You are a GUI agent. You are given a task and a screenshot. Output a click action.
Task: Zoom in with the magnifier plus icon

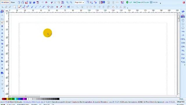pyautogui.click(x=67, y=2)
